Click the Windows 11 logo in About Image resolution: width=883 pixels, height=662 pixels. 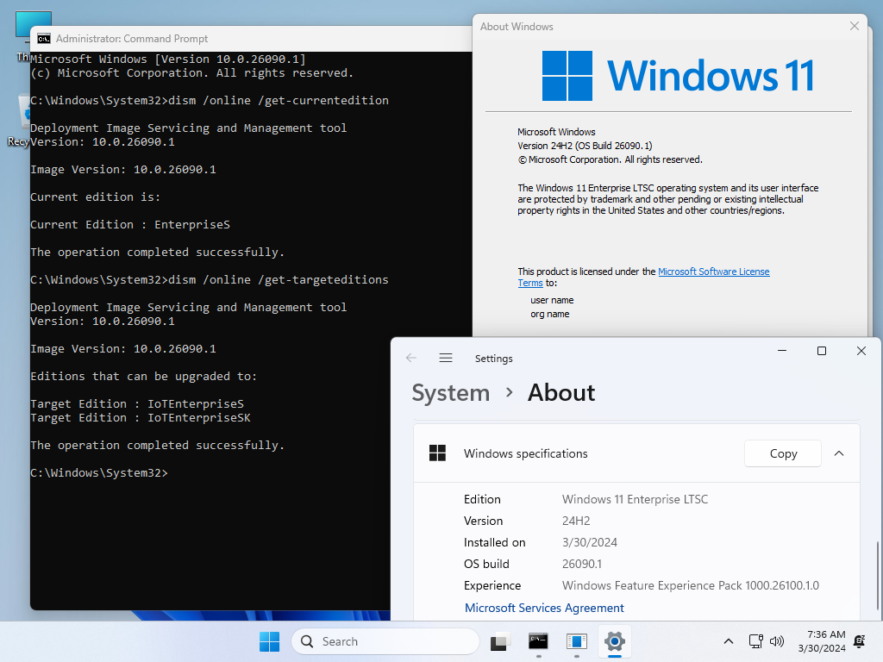click(x=678, y=76)
